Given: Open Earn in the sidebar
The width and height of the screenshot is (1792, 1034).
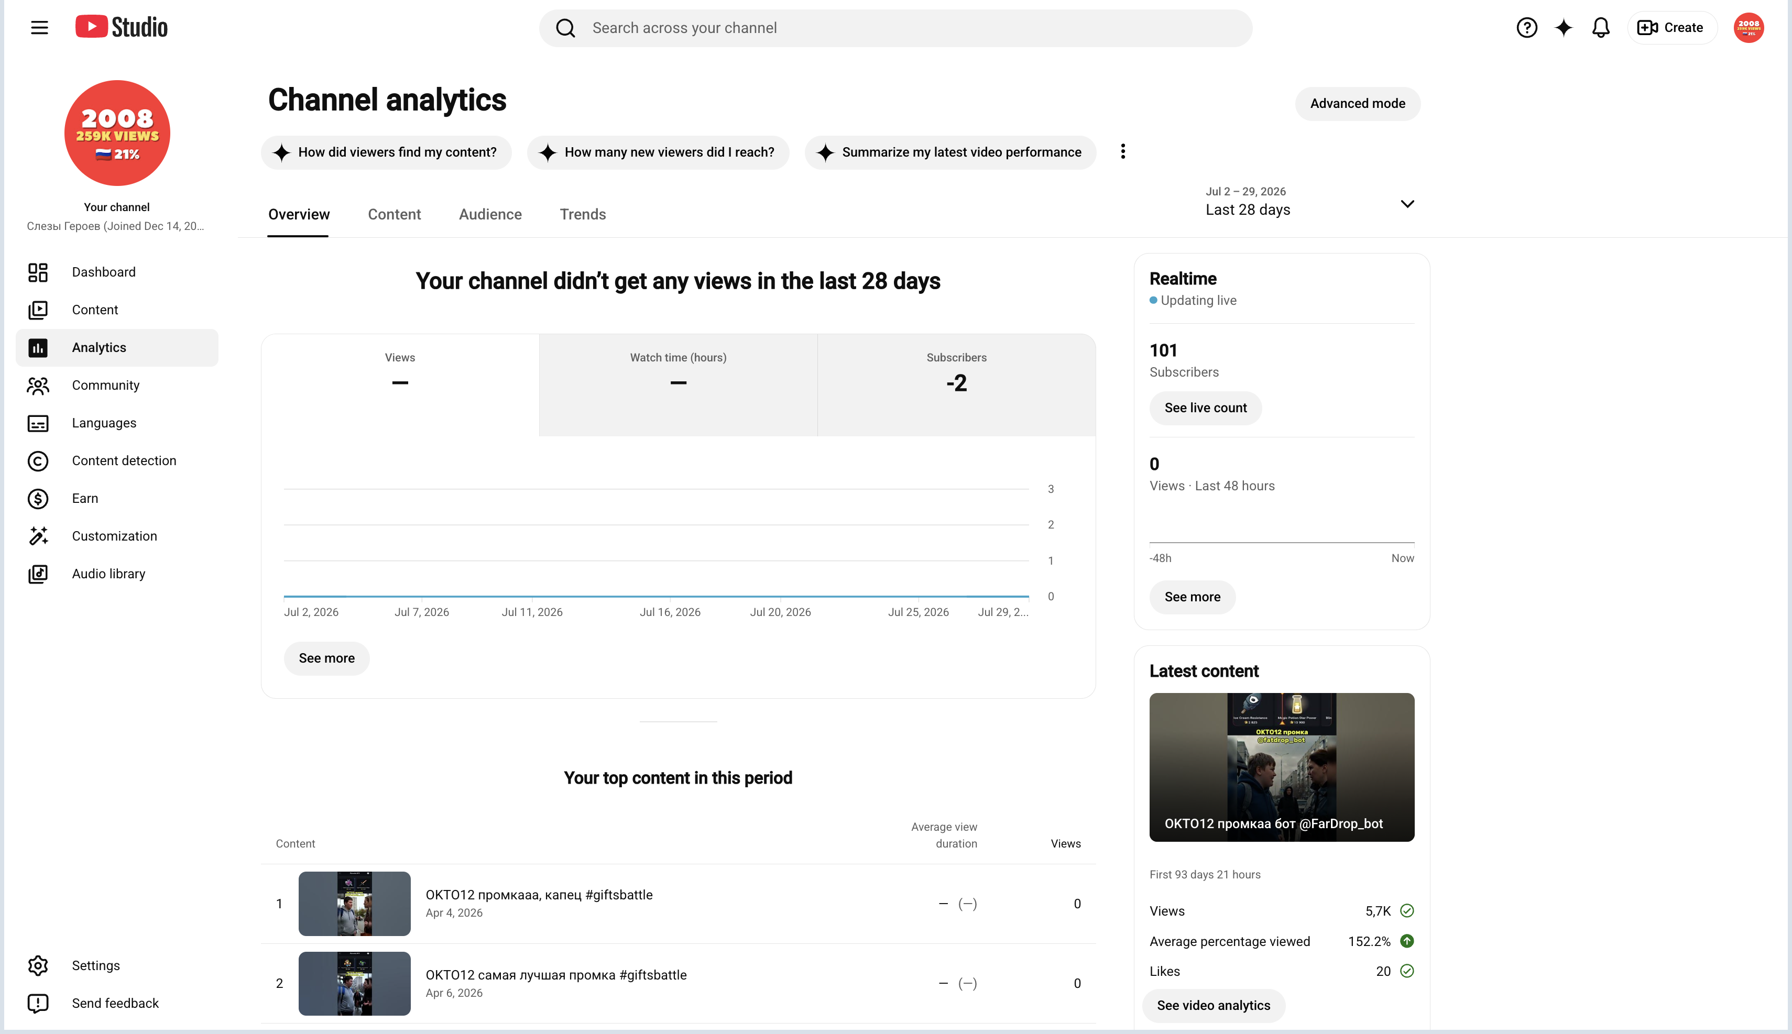Looking at the screenshot, I should coord(117,499).
